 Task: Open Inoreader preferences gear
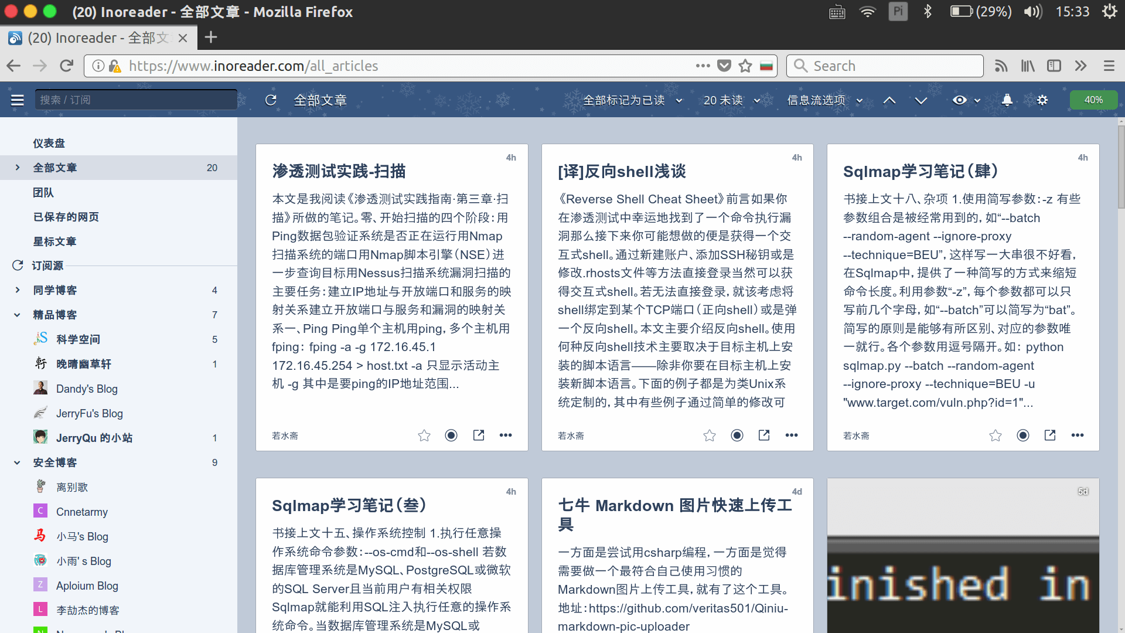(1042, 100)
